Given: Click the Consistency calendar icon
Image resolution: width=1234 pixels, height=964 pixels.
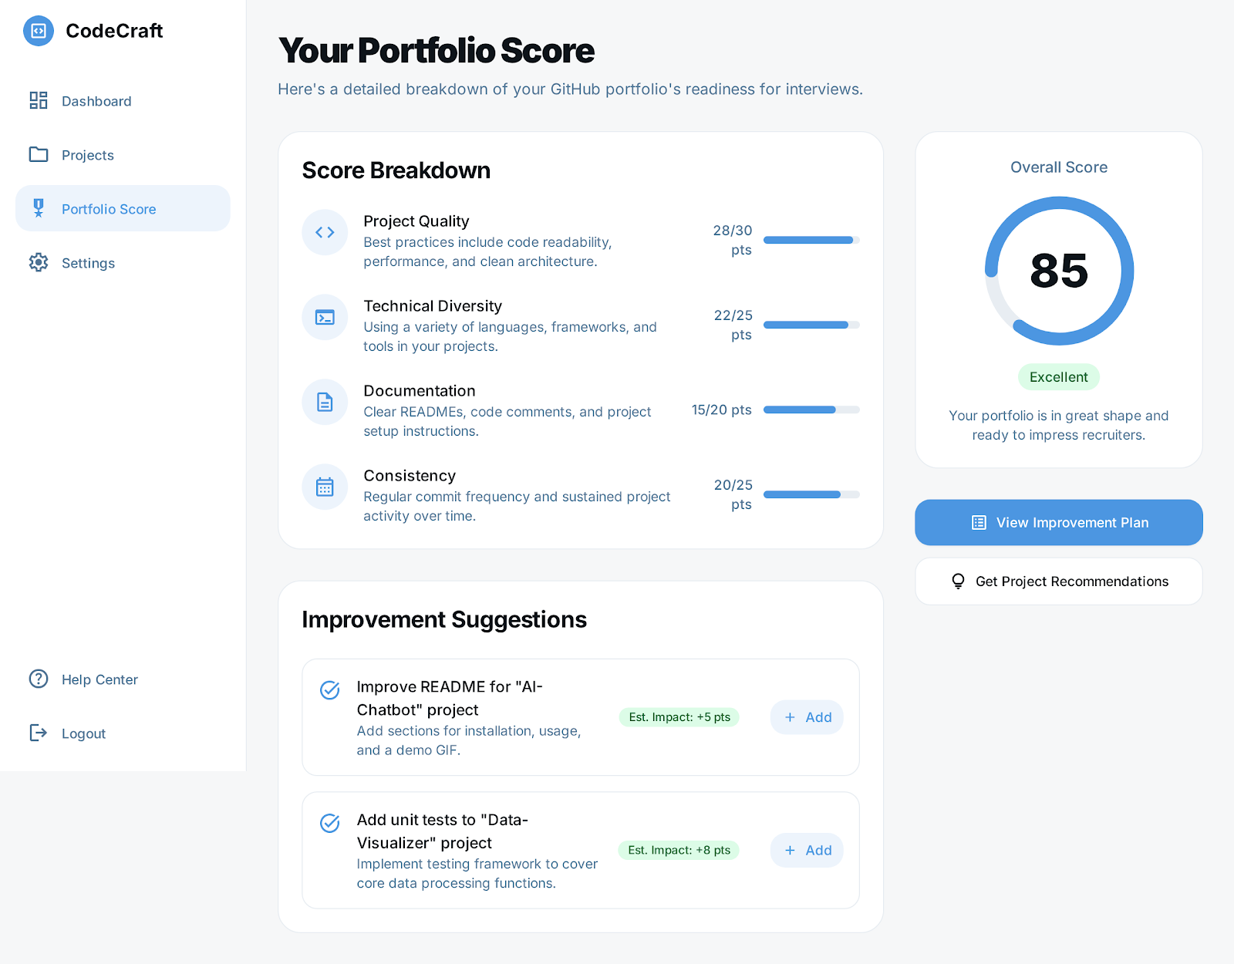Looking at the screenshot, I should coord(325,487).
